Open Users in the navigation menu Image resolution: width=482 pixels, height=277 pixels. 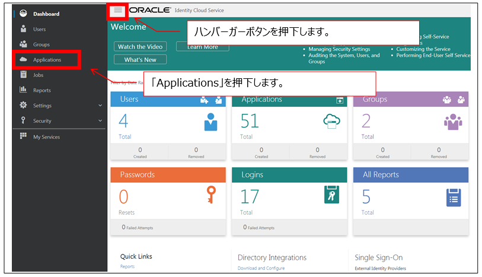tap(39, 29)
